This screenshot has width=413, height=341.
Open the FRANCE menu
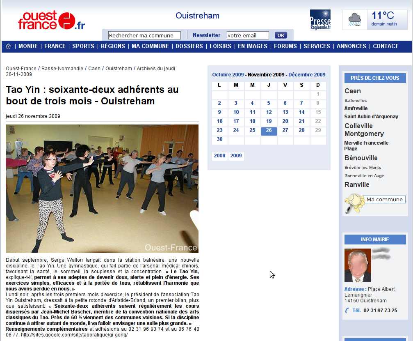point(55,46)
